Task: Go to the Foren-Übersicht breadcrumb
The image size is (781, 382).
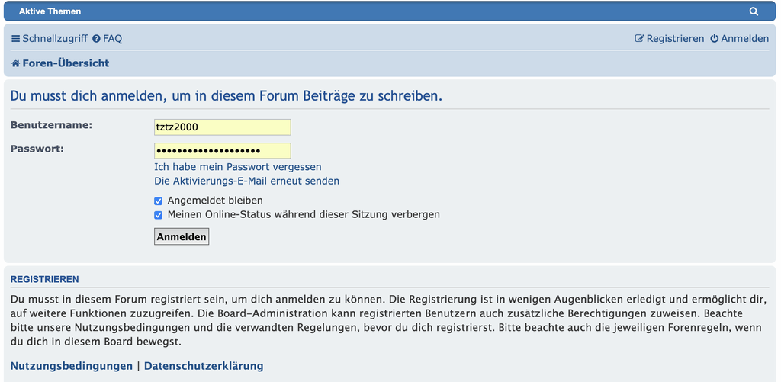Action: coord(66,63)
